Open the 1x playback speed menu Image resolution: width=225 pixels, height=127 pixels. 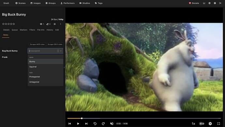tap(193, 123)
